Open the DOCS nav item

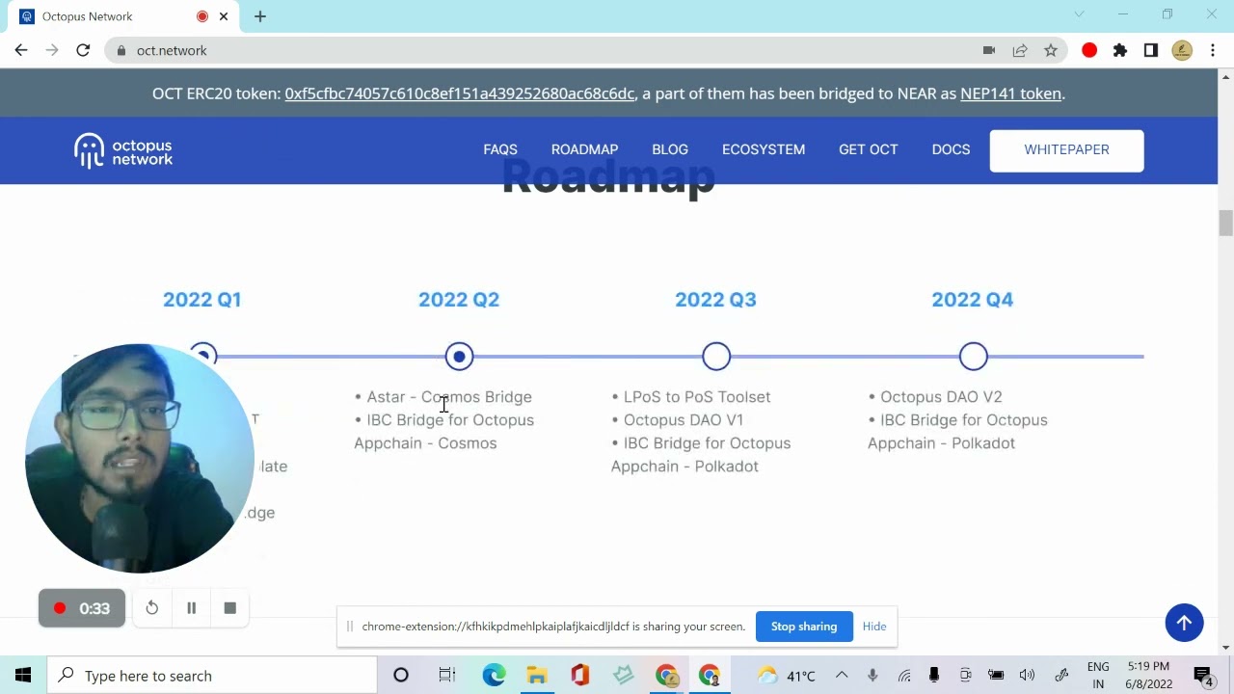tap(951, 149)
